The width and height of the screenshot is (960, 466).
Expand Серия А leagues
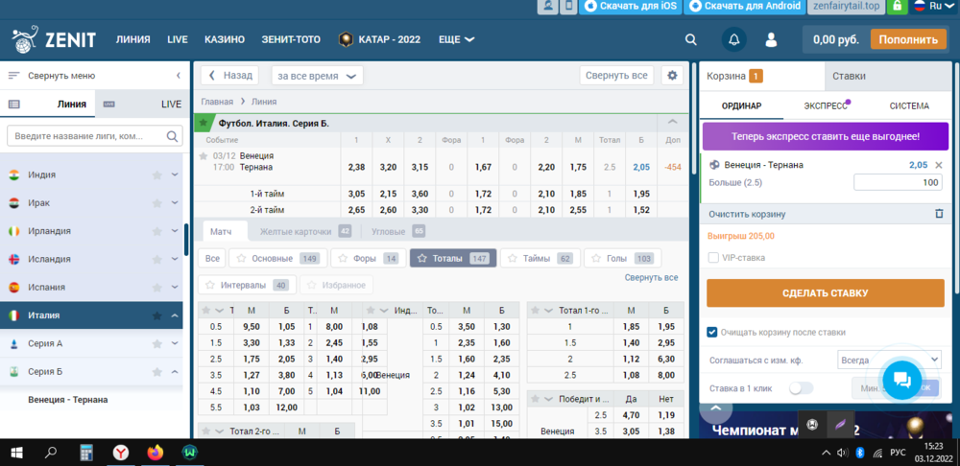click(175, 343)
